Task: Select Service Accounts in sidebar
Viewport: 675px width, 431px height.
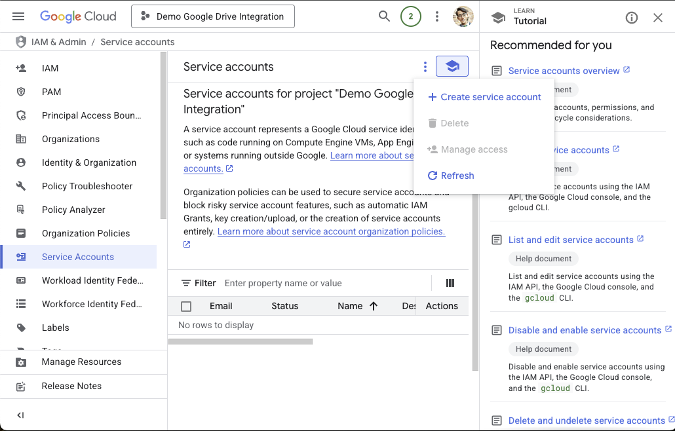Action: (x=78, y=257)
